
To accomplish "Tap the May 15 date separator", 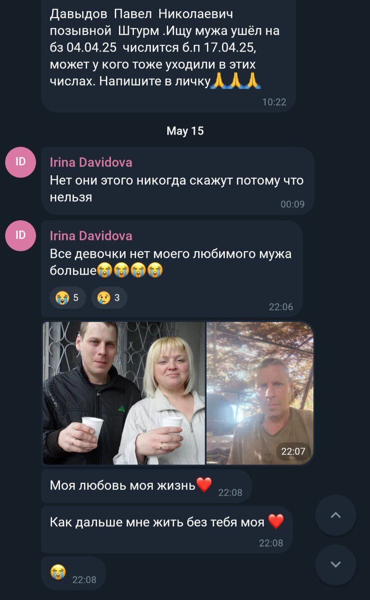I will [x=185, y=131].
